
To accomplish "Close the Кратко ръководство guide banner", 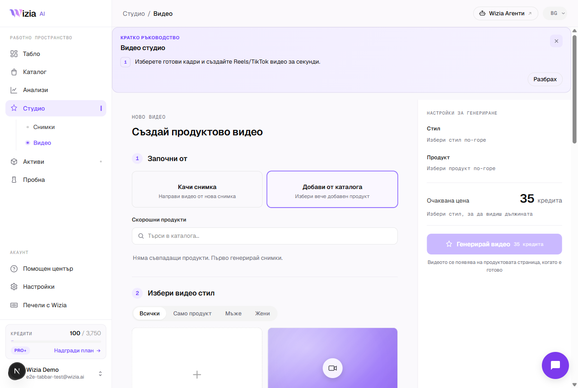I will [x=556, y=41].
